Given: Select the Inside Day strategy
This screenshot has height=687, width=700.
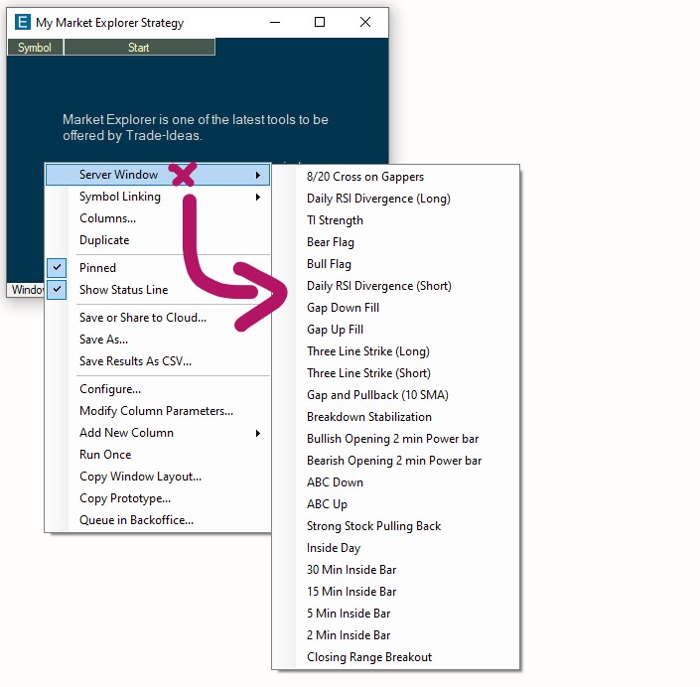Looking at the screenshot, I should click(x=334, y=548).
